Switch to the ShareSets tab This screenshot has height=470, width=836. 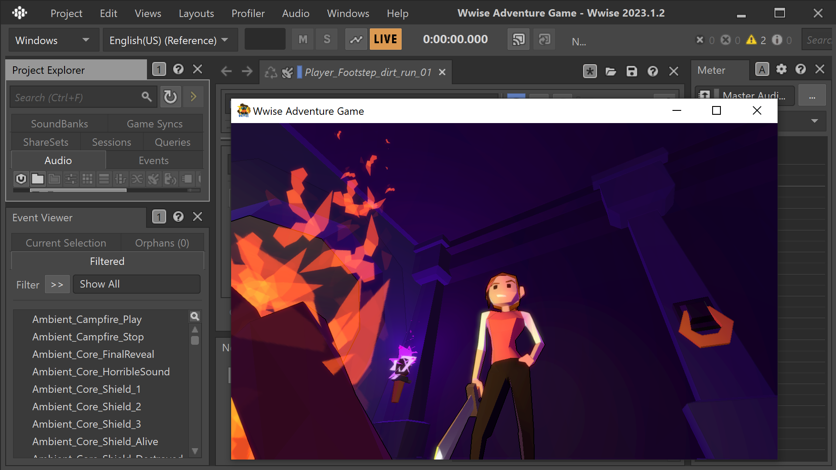click(x=46, y=142)
